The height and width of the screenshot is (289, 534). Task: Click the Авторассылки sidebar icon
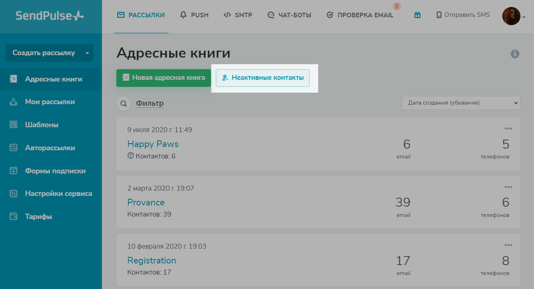(x=14, y=147)
